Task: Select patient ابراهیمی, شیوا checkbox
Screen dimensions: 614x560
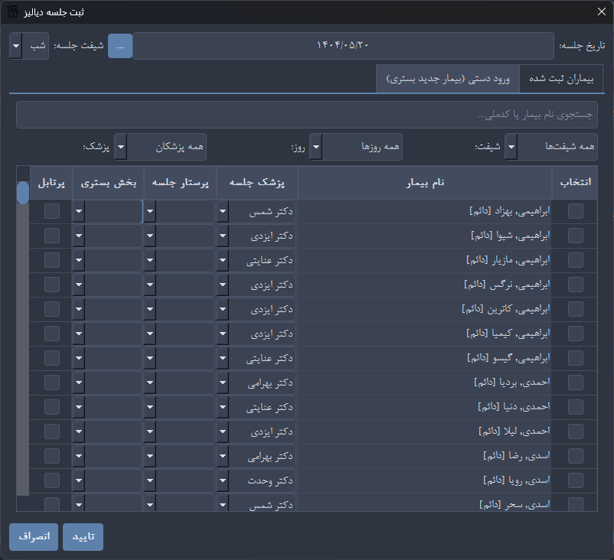Action: [x=575, y=236]
